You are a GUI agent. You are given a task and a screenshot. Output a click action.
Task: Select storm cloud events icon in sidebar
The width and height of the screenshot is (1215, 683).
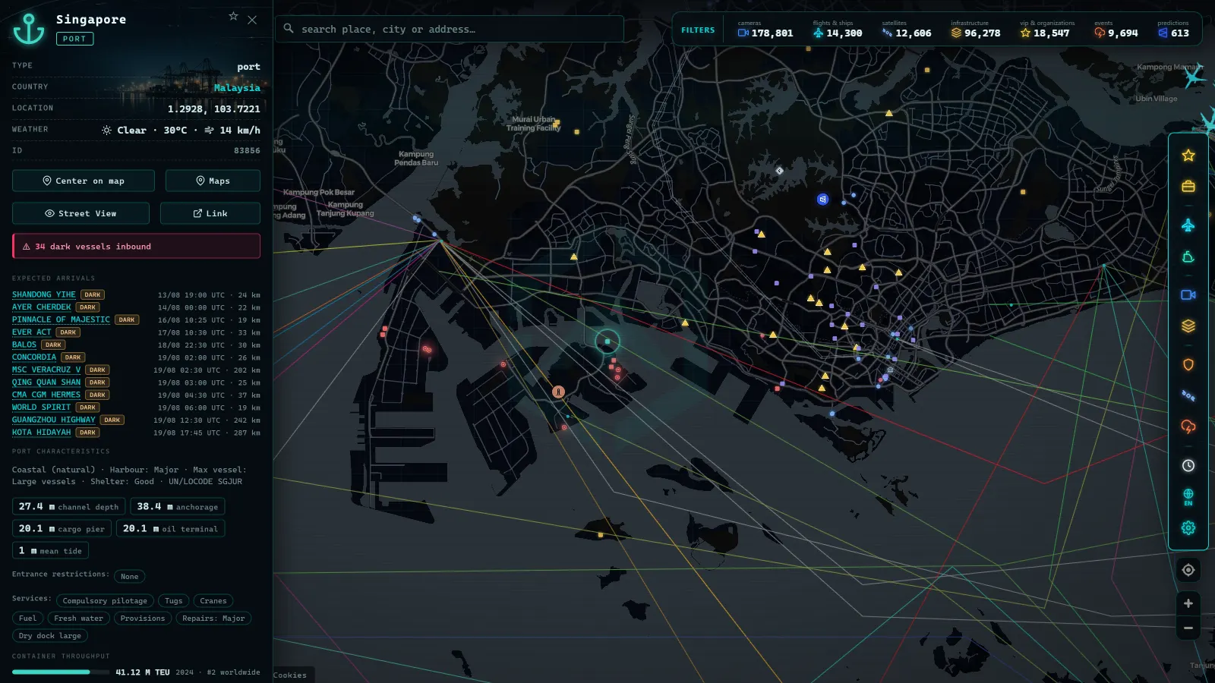click(1188, 427)
